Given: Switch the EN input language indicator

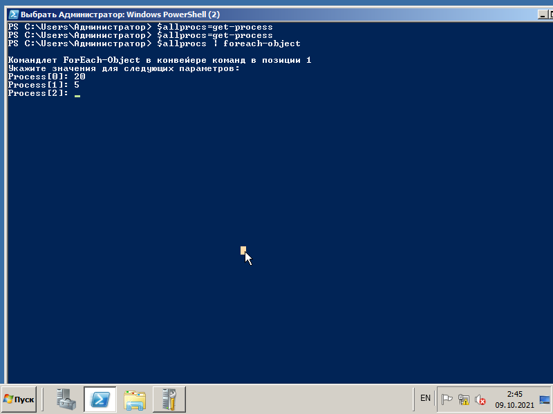Looking at the screenshot, I should pyautogui.click(x=425, y=398).
